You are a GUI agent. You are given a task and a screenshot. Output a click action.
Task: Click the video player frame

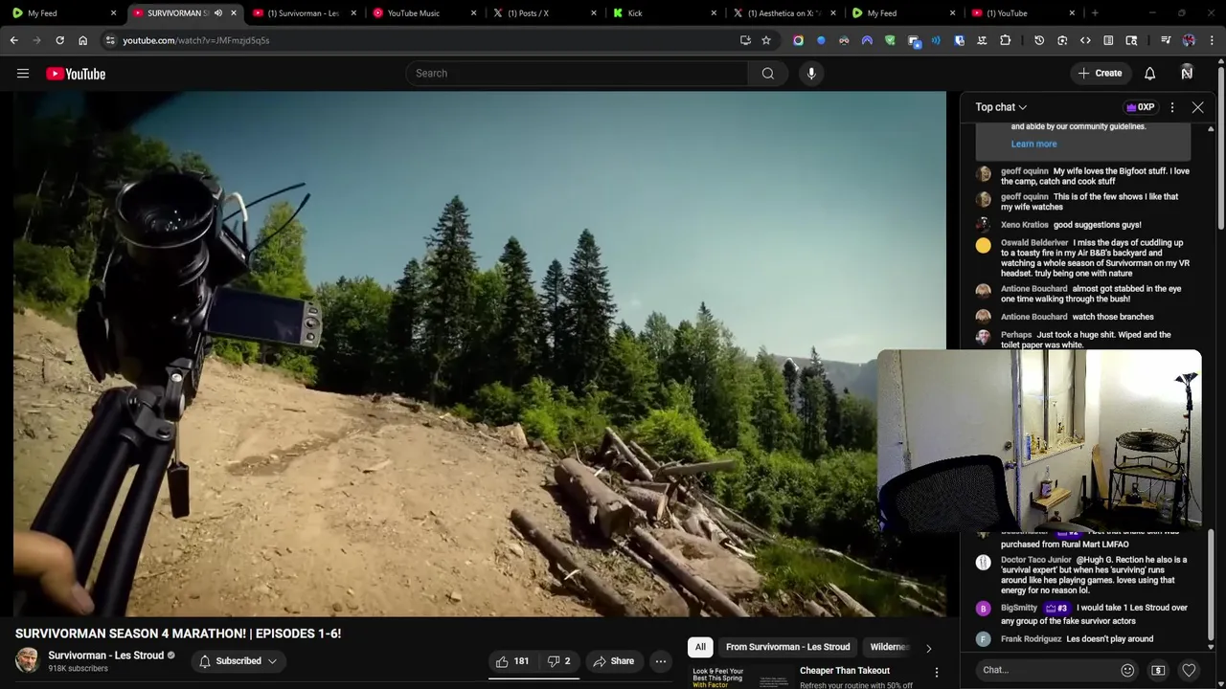(480, 354)
